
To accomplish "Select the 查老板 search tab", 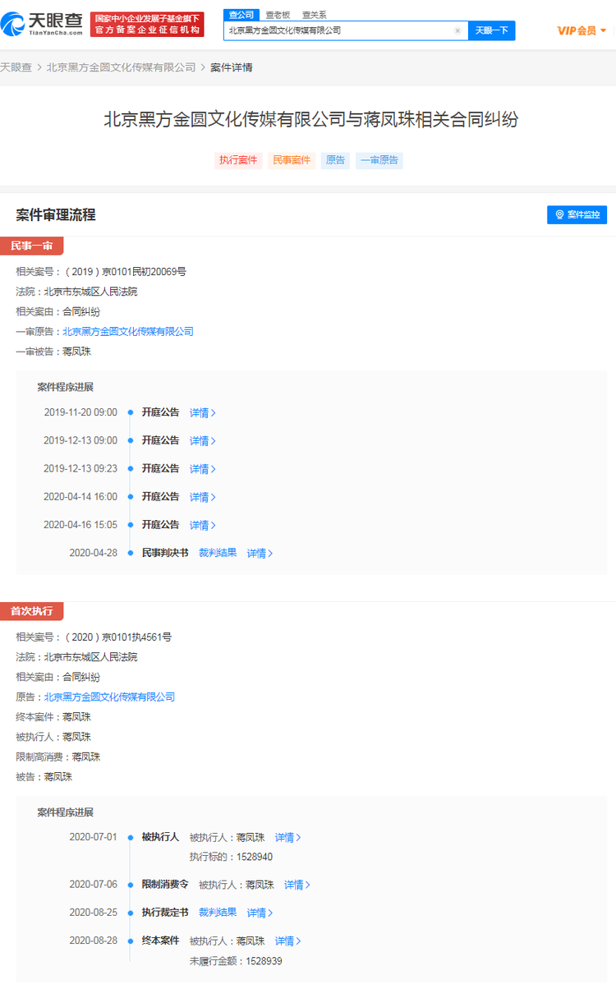I will coord(278,15).
